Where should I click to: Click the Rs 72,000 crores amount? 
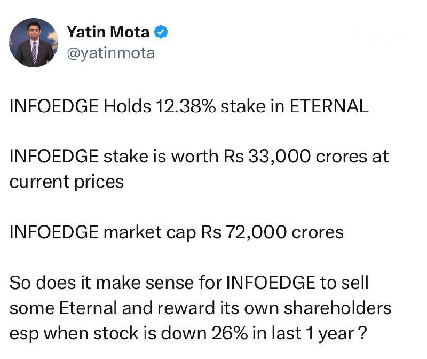(x=272, y=232)
